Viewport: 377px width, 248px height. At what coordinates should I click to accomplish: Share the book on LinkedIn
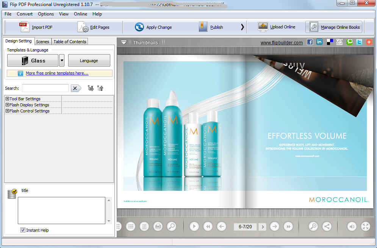click(319, 42)
